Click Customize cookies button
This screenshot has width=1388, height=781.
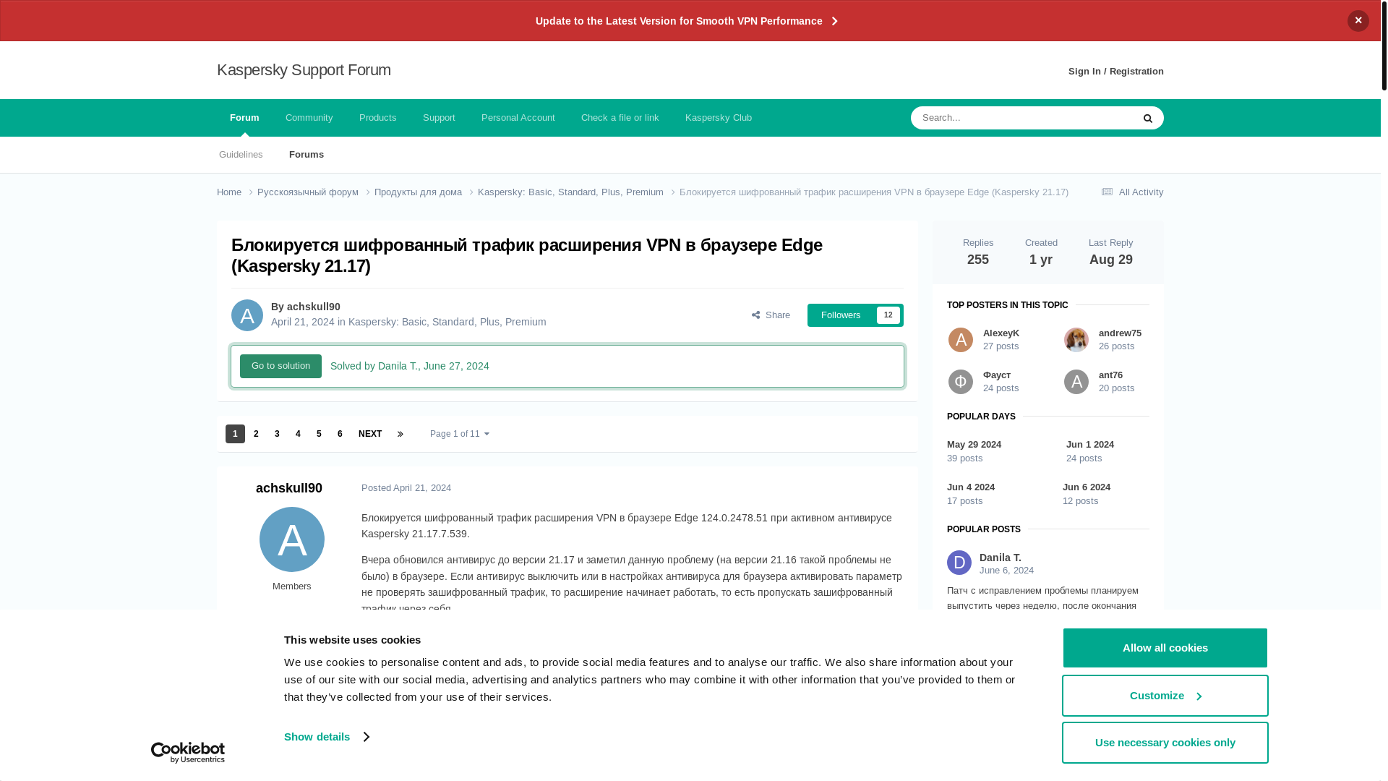click(1165, 696)
